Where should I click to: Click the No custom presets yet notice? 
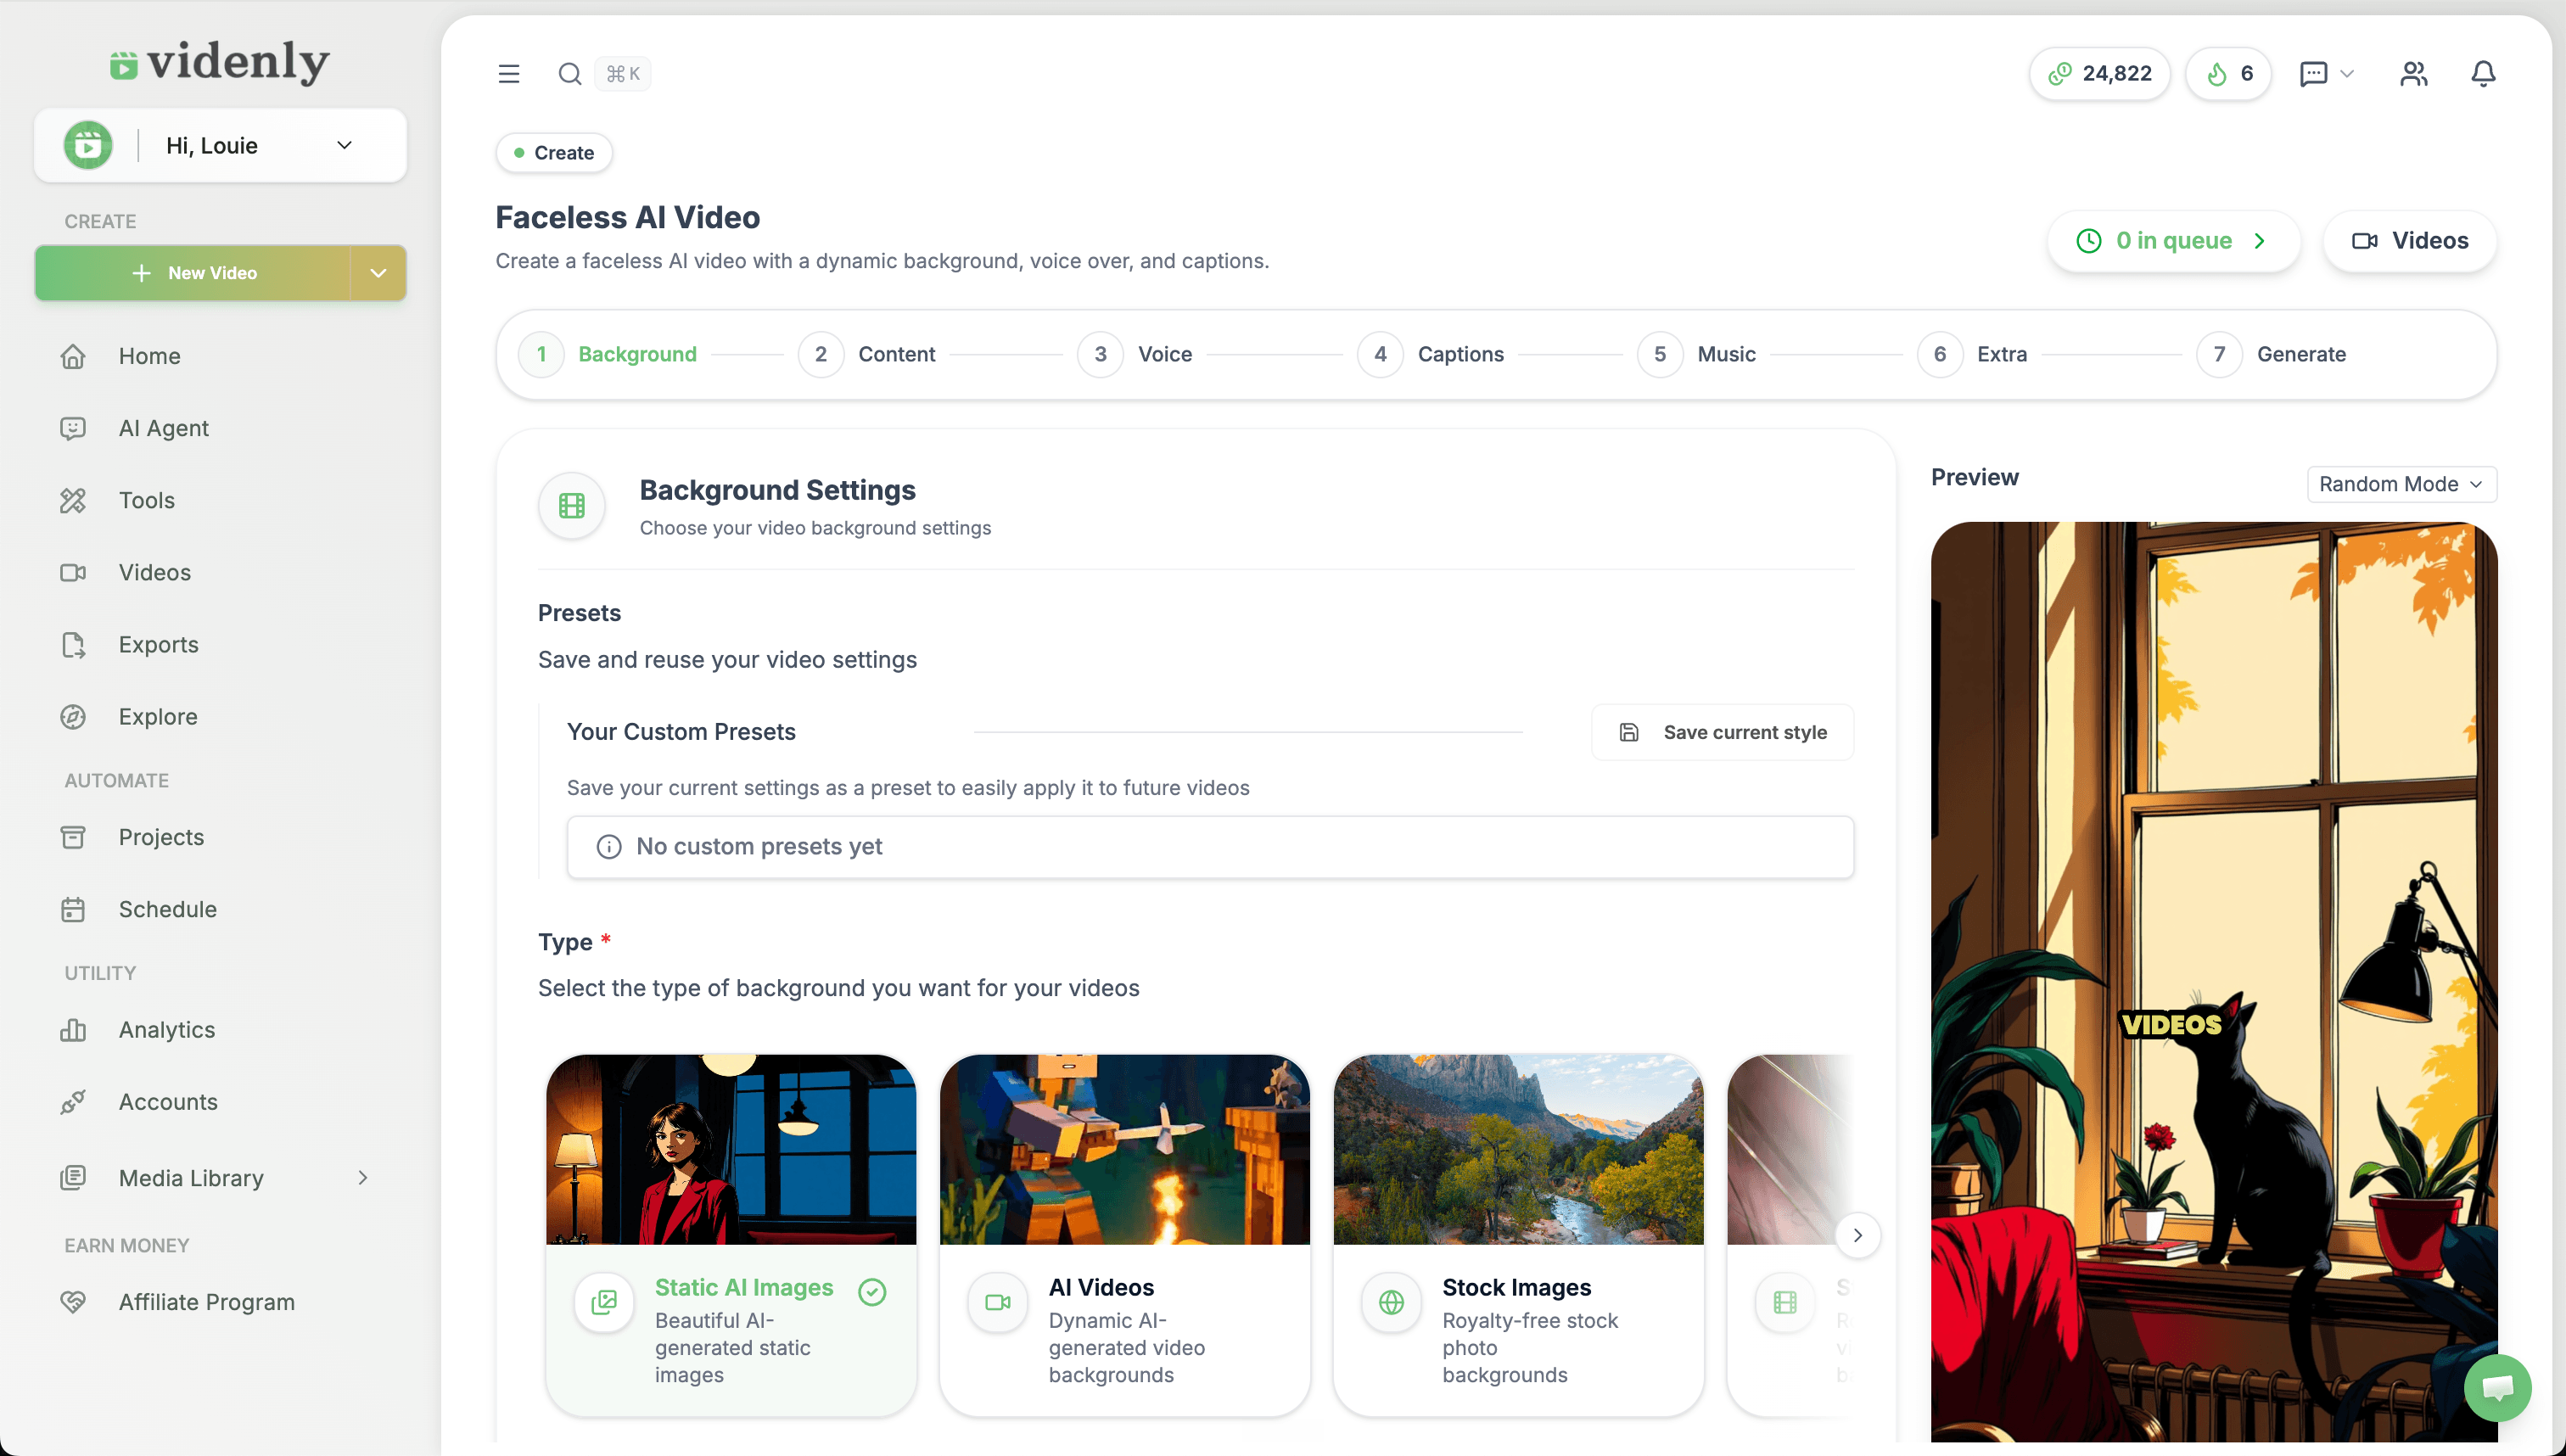tap(1210, 847)
